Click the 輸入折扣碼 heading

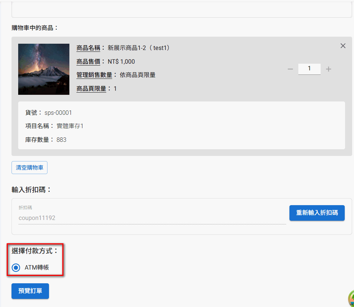tap(31, 190)
